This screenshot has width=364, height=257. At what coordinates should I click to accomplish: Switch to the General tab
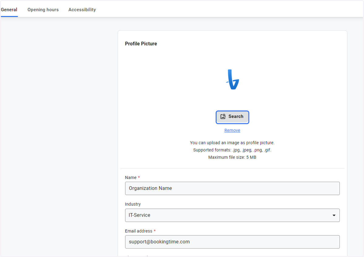coord(9,10)
